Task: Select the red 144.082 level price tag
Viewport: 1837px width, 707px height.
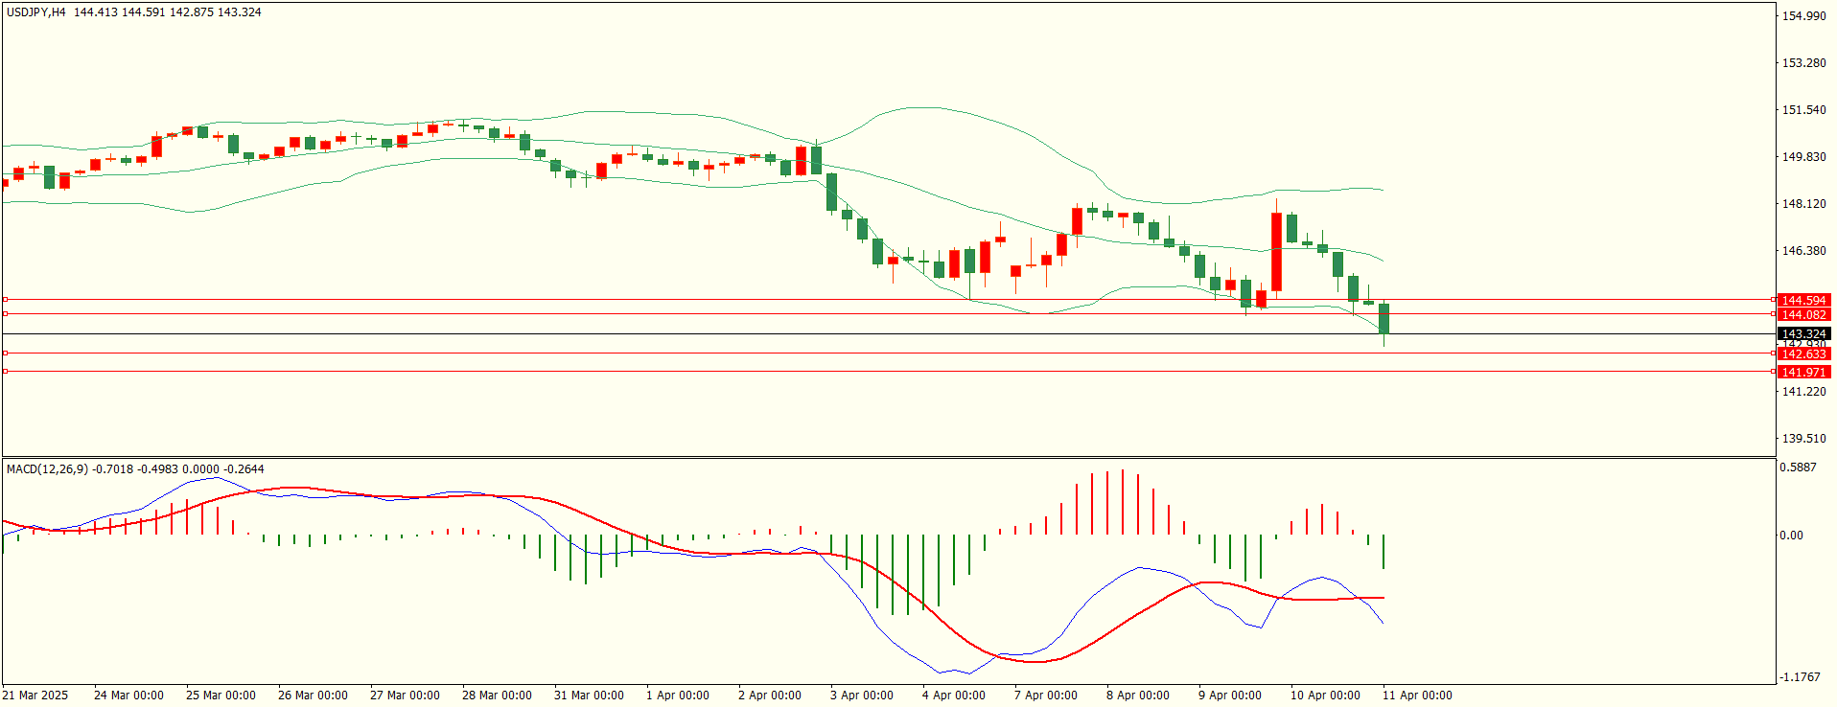Action: 1803,314
